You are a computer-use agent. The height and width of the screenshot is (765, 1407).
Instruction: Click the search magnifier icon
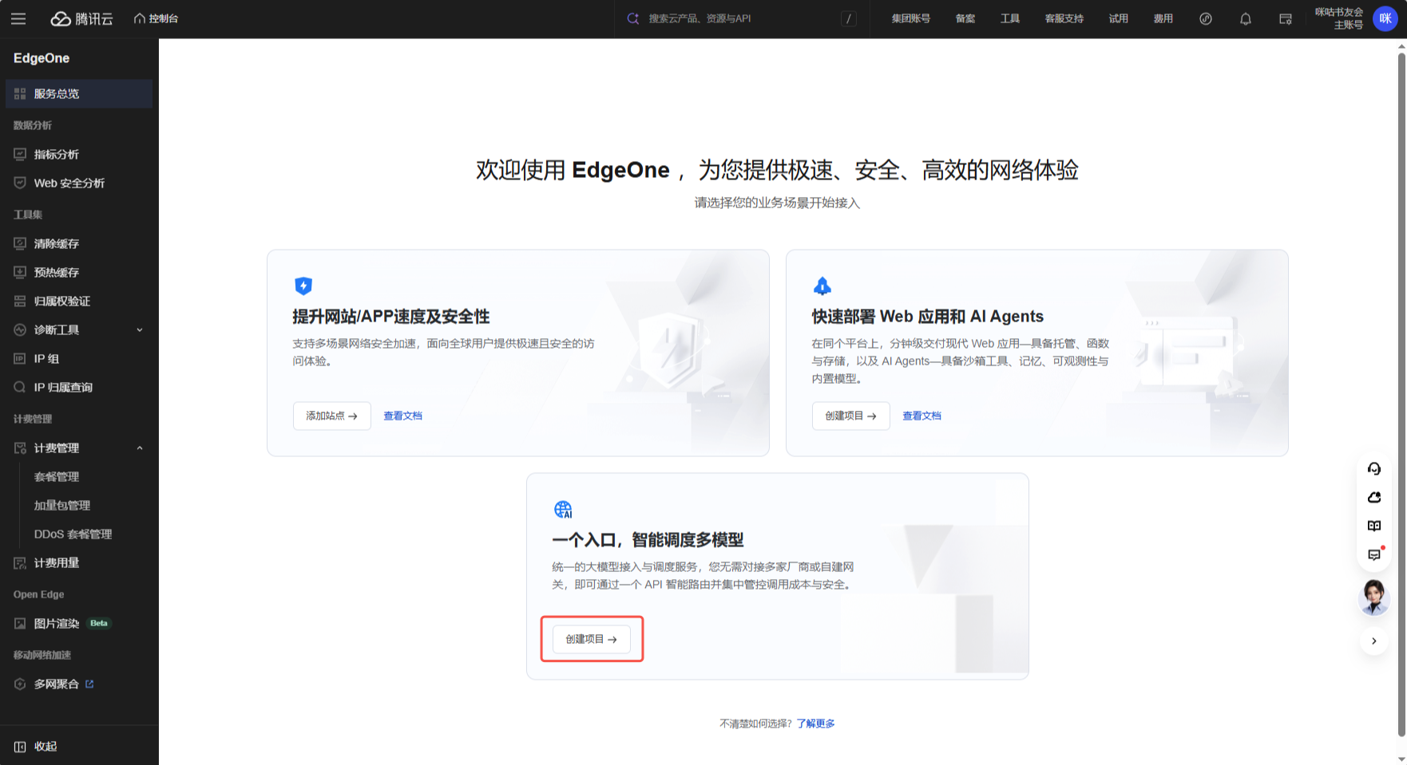pos(633,18)
